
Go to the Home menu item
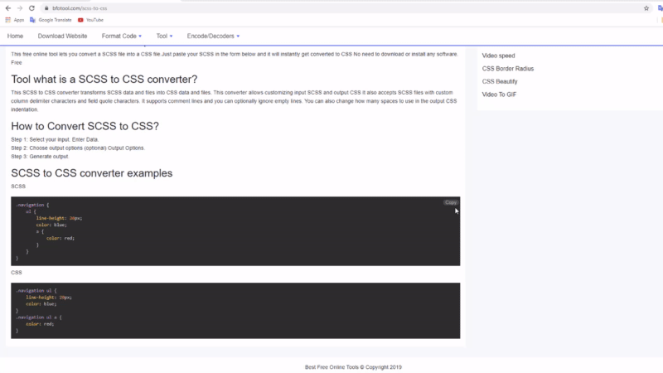[x=15, y=36]
